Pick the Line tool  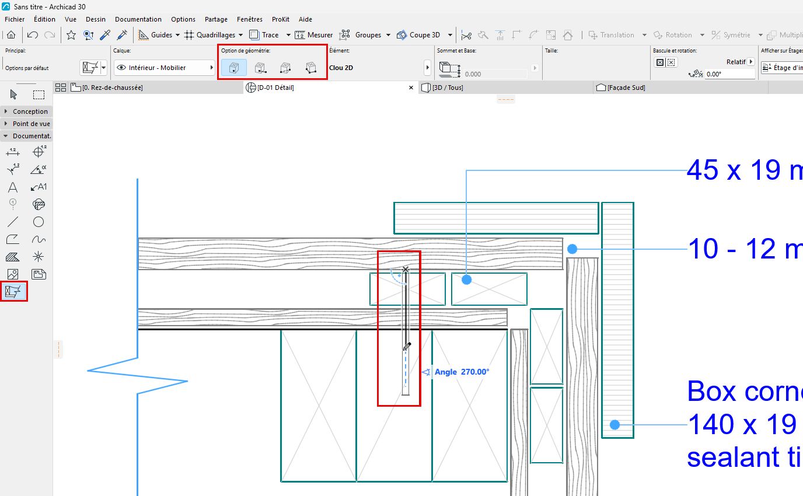pyautogui.click(x=13, y=222)
